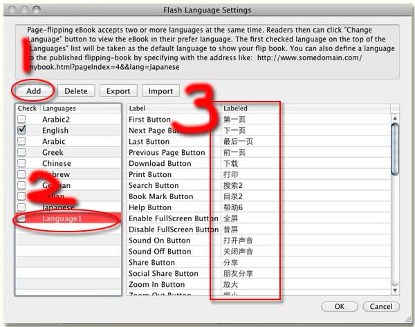This screenshot has width=415, height=327.
Task: Click the Delete button
Action: (x=76, y=91)
